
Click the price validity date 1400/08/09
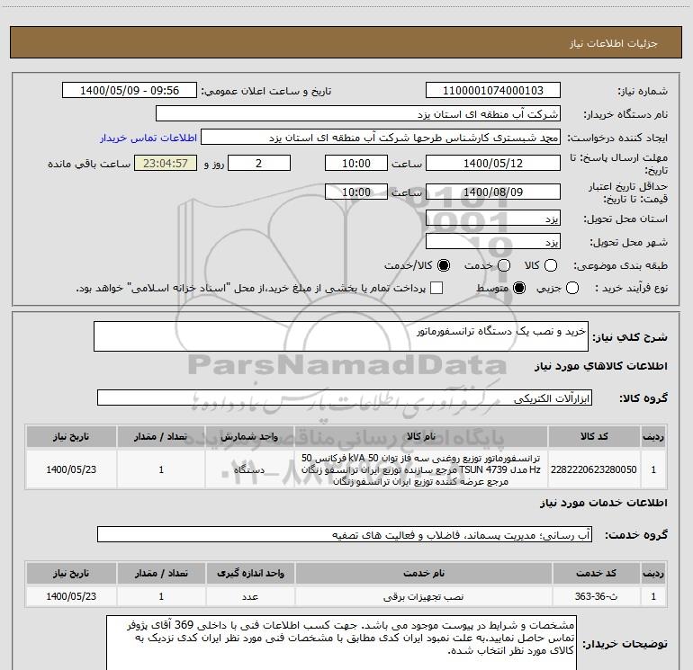tap(493, 192)
